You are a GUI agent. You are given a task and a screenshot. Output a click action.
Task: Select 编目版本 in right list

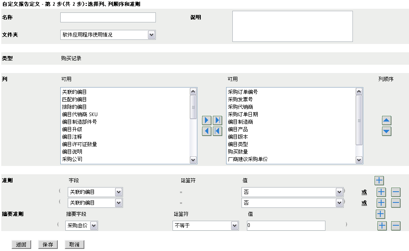point(291,136)
